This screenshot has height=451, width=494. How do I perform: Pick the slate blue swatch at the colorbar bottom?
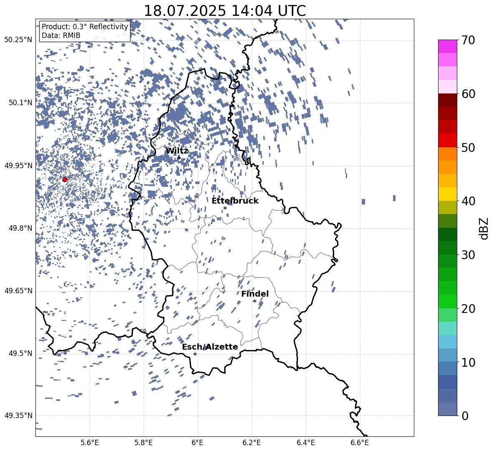447,409
